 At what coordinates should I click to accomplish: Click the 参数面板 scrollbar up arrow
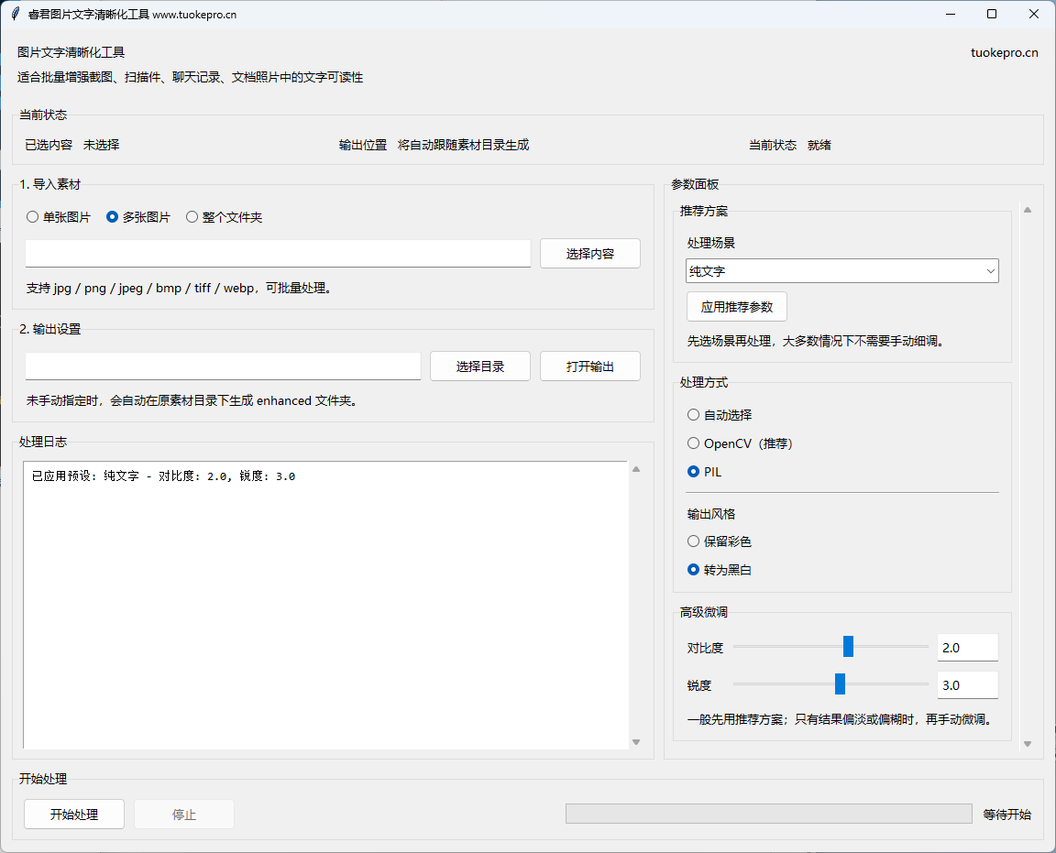(x=1028, y=210)
